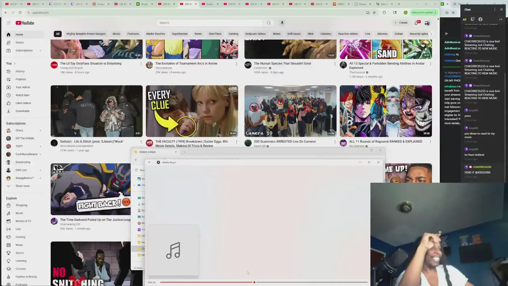The height and width of the screenshot is (286, 508).
Task: Open the YouTube account avatar menu
Action: [x=427, y=23]
